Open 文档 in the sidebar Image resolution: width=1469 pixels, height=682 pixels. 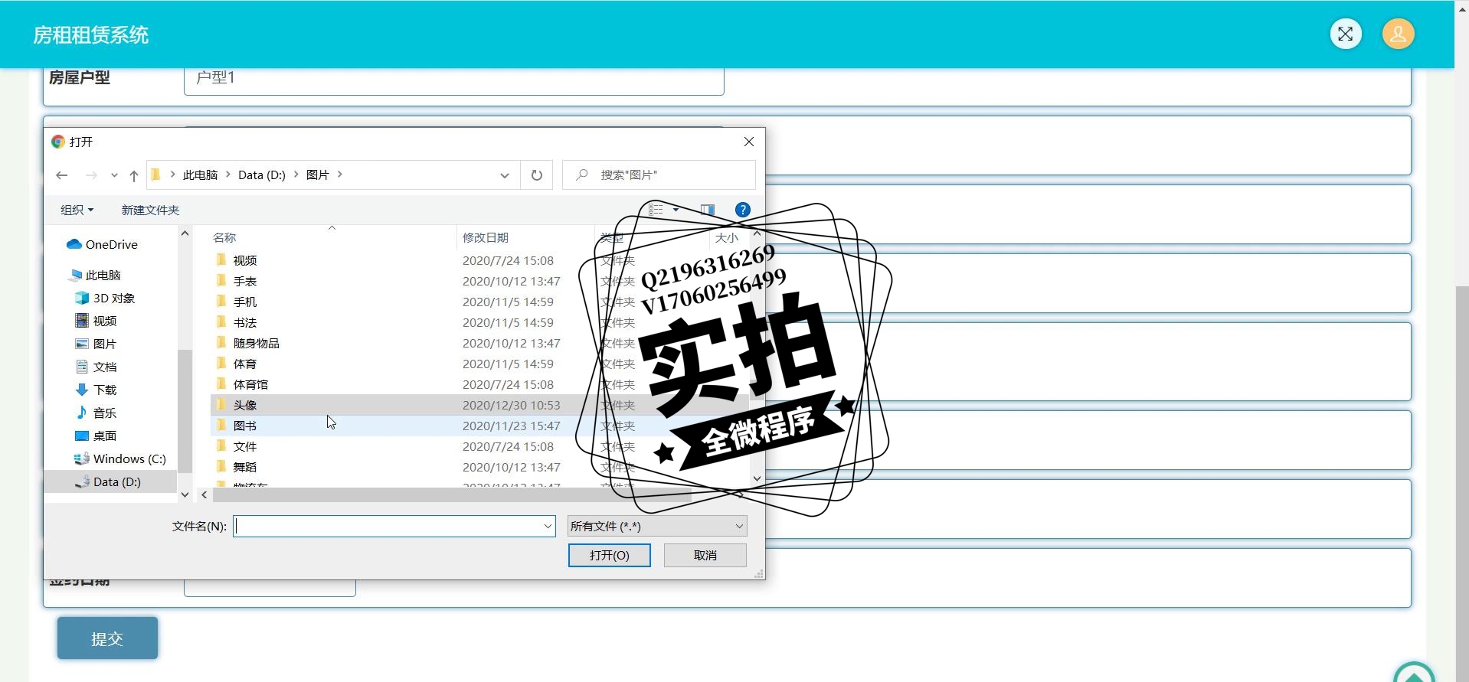click(97, 367)
